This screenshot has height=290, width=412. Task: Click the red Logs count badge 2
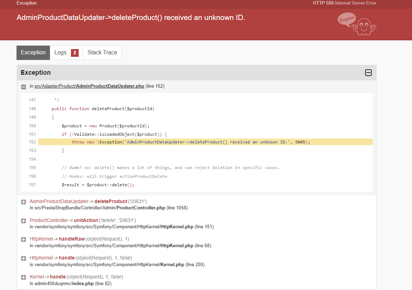pyautogui.click(x=74, y=53)
